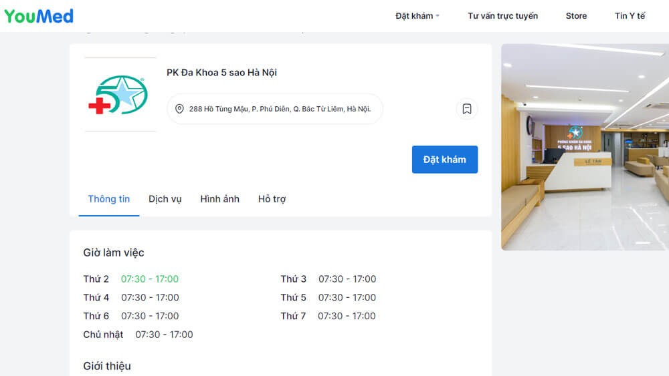669x376 pixels.
Task: Open Tin Y tế menu
Action: (630, 16)
